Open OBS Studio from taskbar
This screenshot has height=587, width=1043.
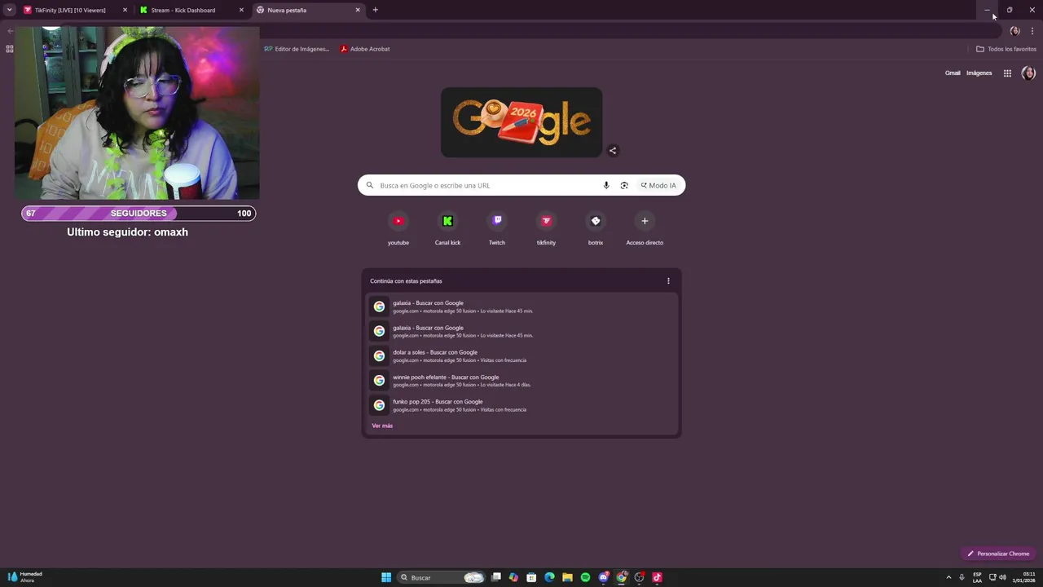640,577
